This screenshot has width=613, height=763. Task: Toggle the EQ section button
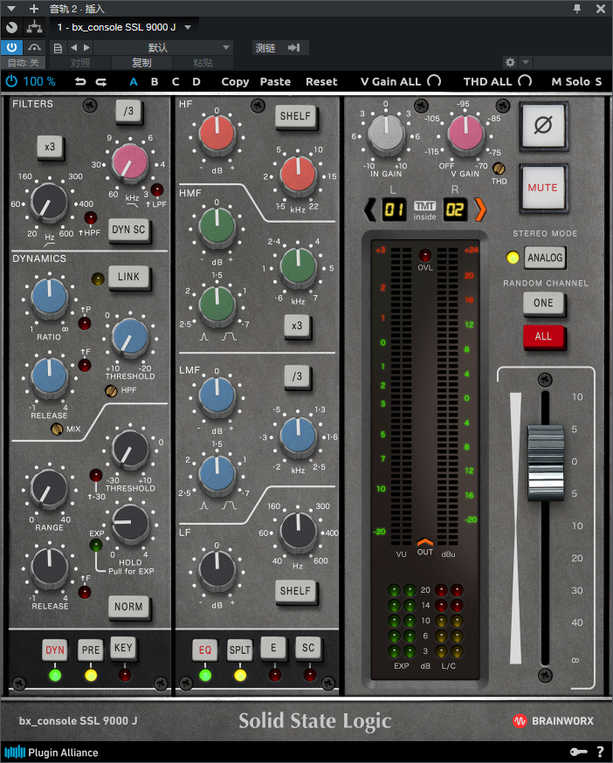click(x=205, y=650)
